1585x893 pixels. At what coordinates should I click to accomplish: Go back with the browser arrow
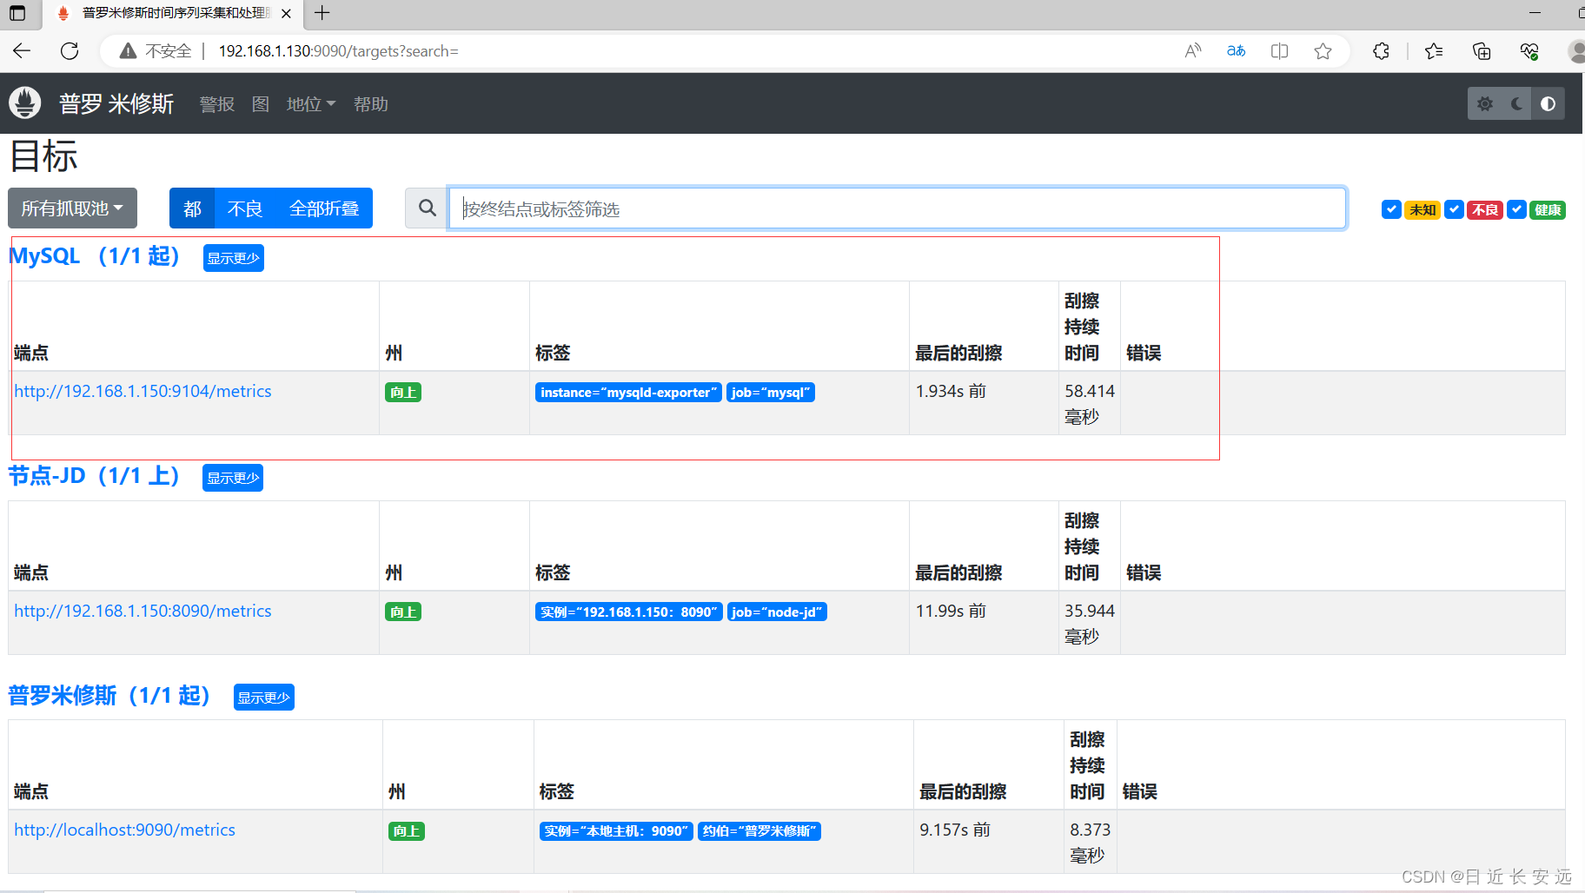(x=22, y=51)
